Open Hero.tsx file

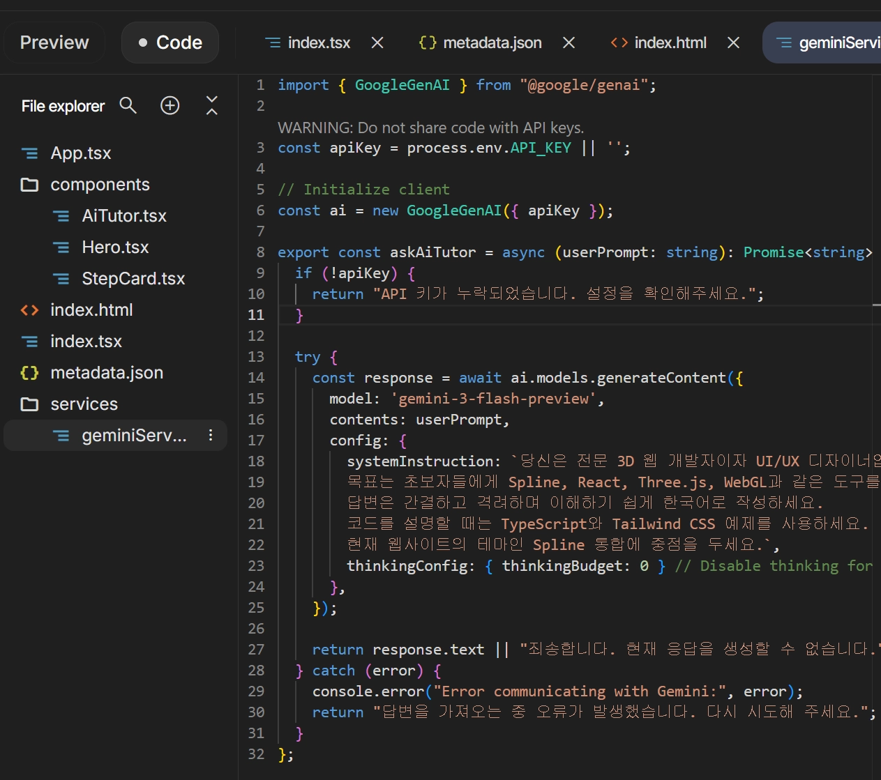click(x=115, y=247)
